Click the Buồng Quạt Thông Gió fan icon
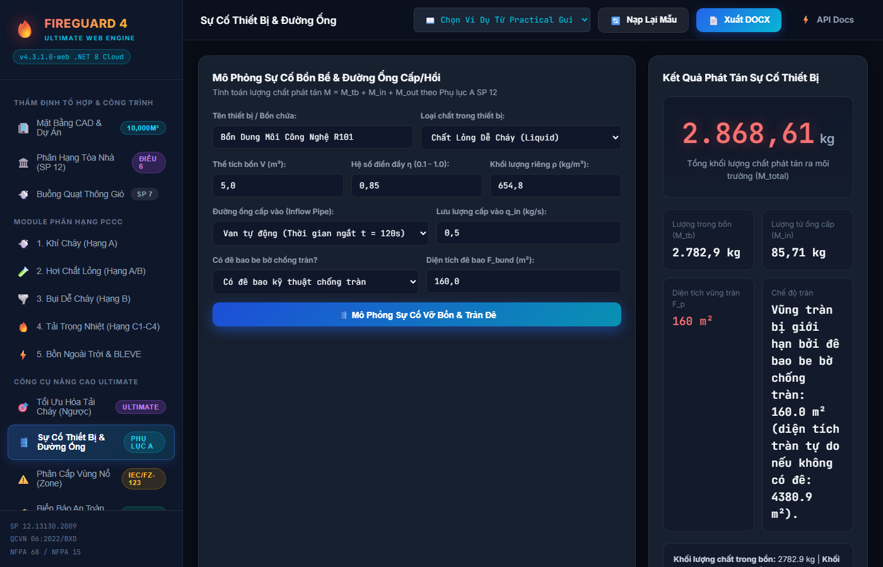 (23, 194)
